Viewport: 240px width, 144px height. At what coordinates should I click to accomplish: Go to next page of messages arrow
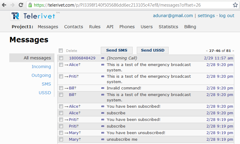233,51
